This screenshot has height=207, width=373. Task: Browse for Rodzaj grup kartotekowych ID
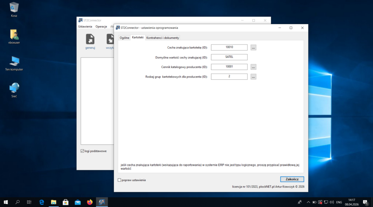coord(254,77)
